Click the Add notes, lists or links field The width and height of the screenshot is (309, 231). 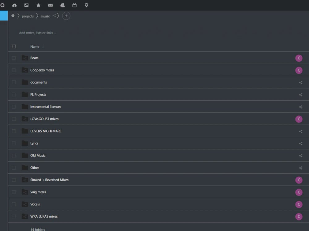38,33
